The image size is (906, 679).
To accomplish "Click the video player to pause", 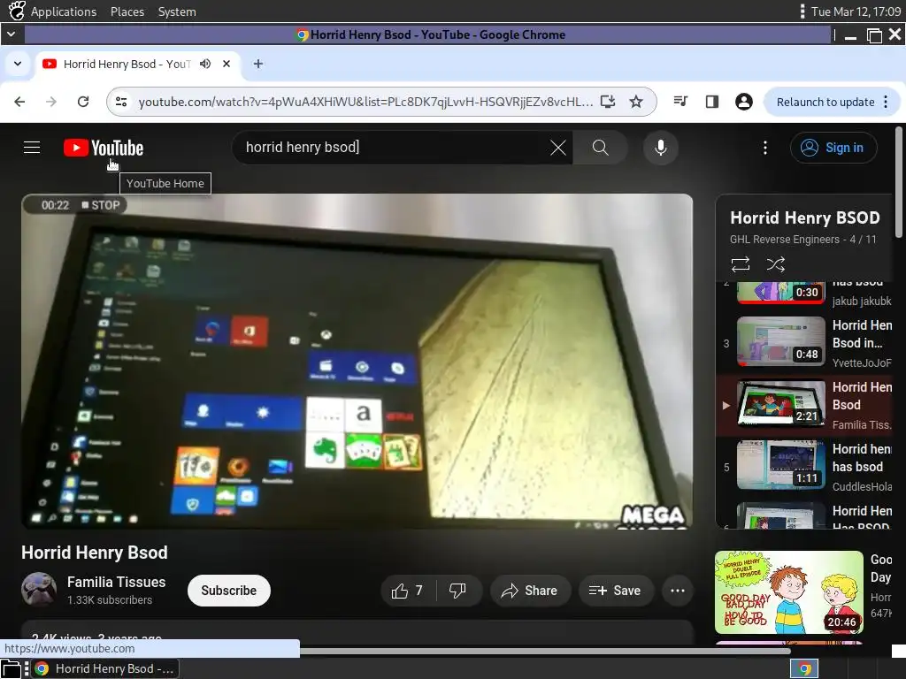I will [x=357, y=362].
